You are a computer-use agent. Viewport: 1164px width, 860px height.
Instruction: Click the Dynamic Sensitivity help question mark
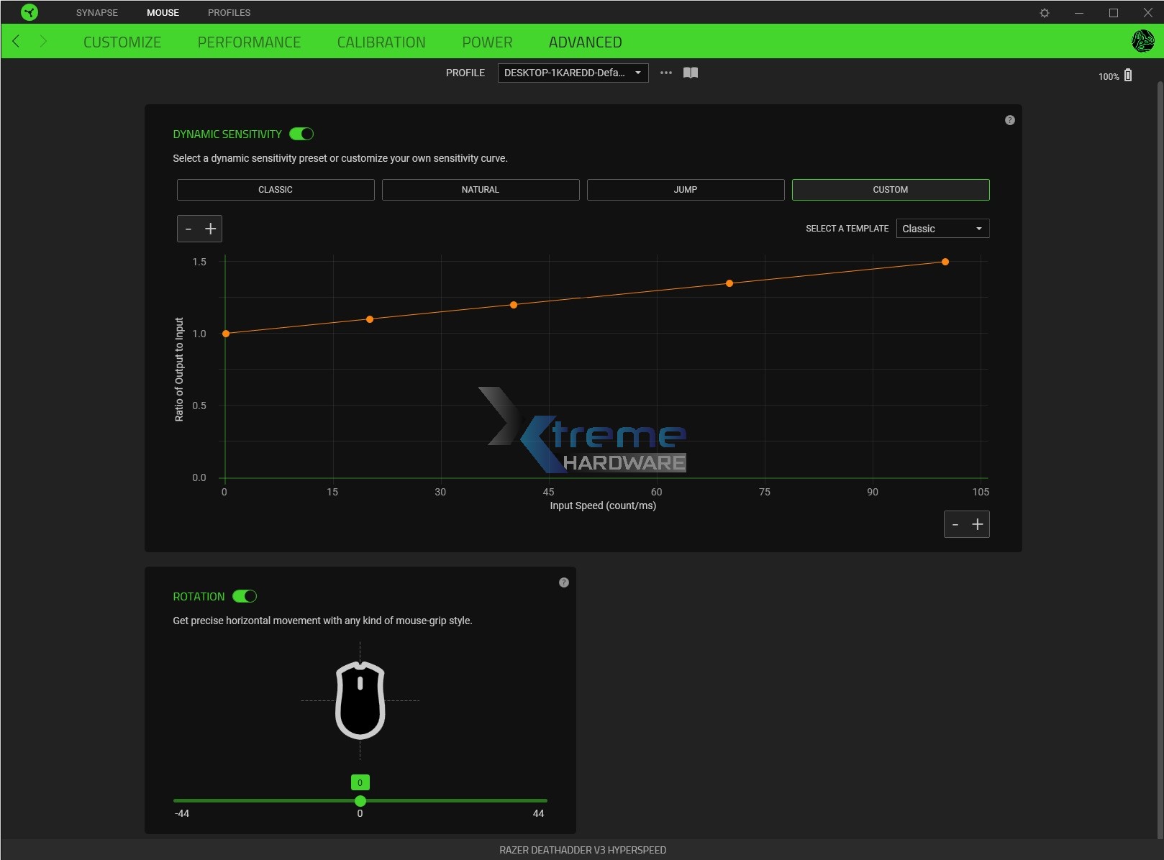1009,120
